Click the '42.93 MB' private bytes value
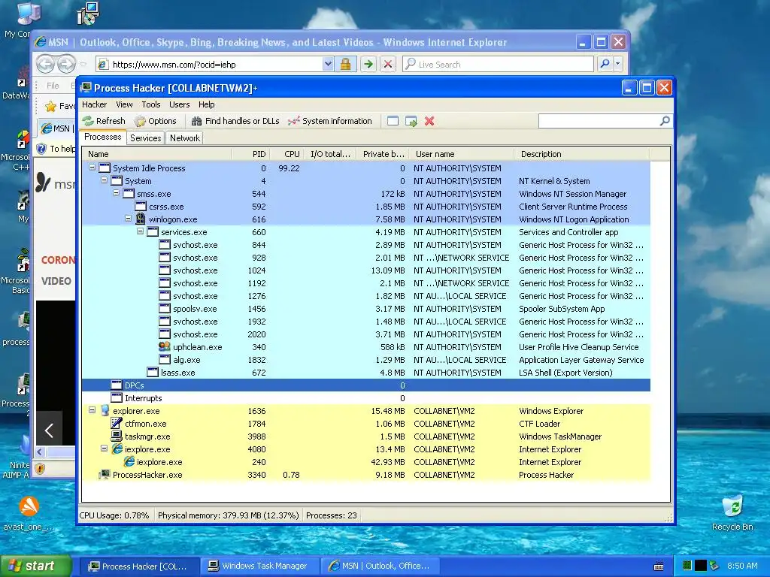The image size is (770, 577). (x=388, y=462)
